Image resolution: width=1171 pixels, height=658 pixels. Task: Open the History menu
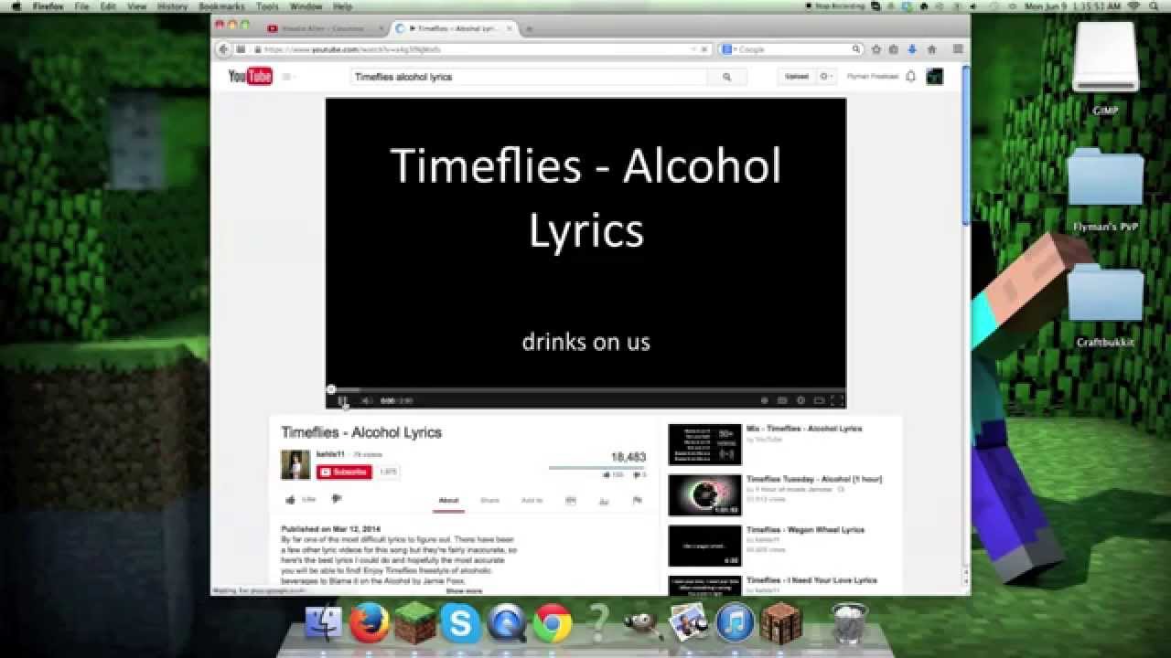click(x=172, y=6)
